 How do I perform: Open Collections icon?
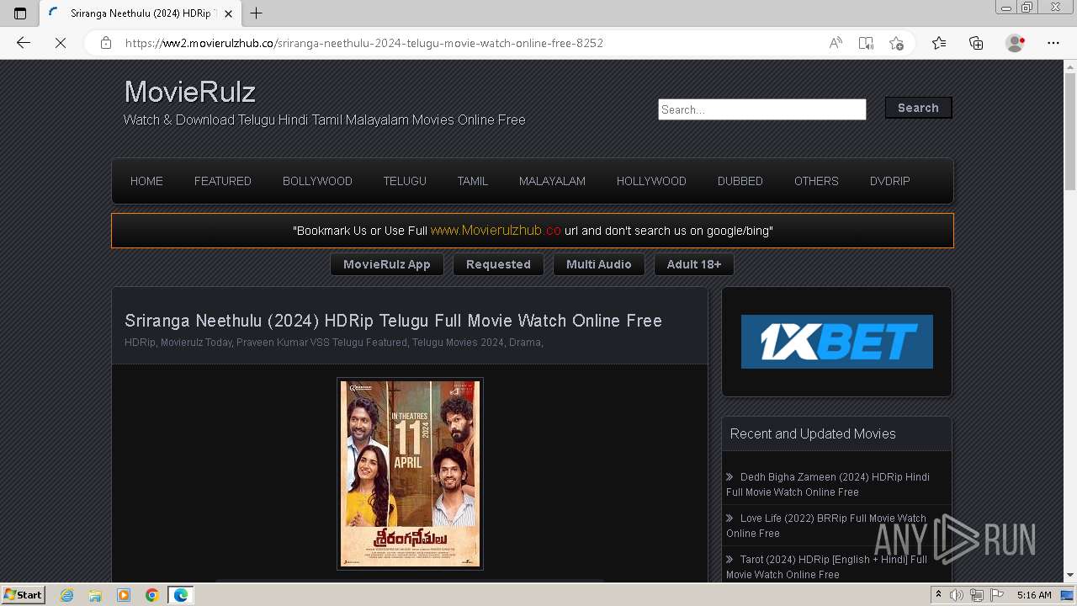976,43
